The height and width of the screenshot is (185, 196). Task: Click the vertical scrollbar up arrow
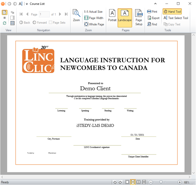[193, 35]
